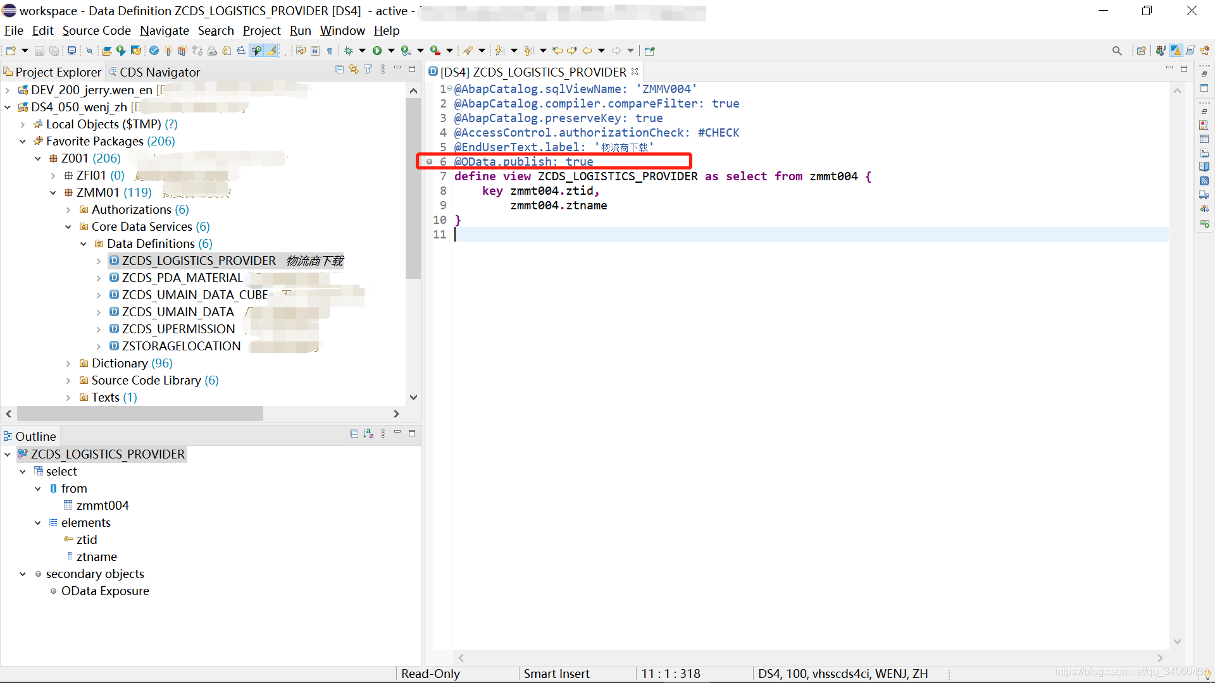Click the Last Edit Location icon
Image resolution: width=1215 pixels, height=683 pixels.
[558, 51]
